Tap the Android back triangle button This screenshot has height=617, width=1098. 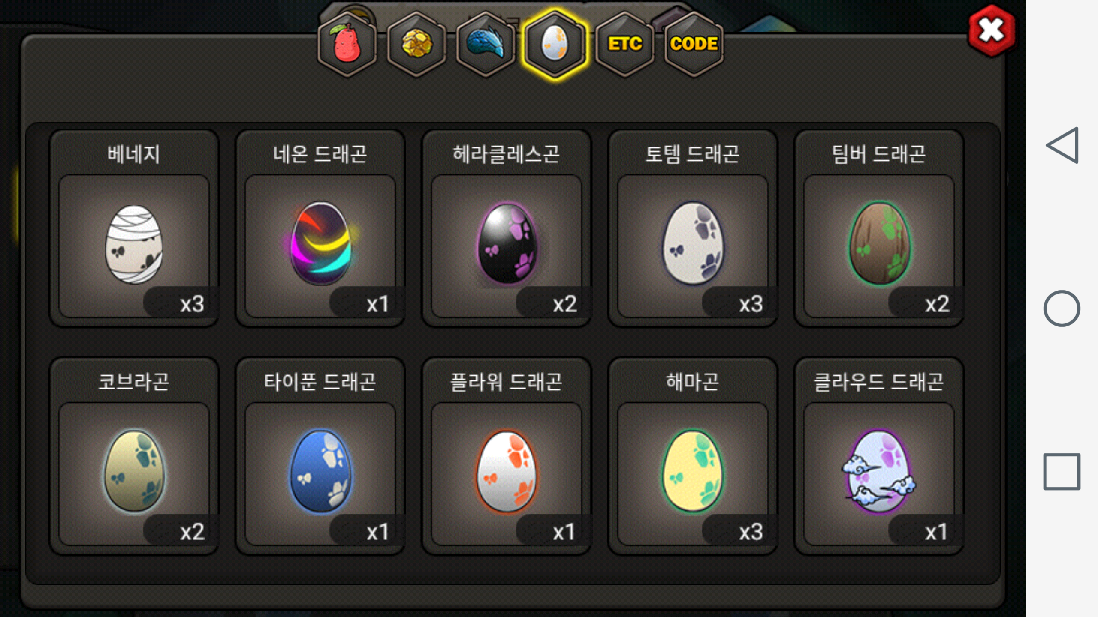point(1062,145)
